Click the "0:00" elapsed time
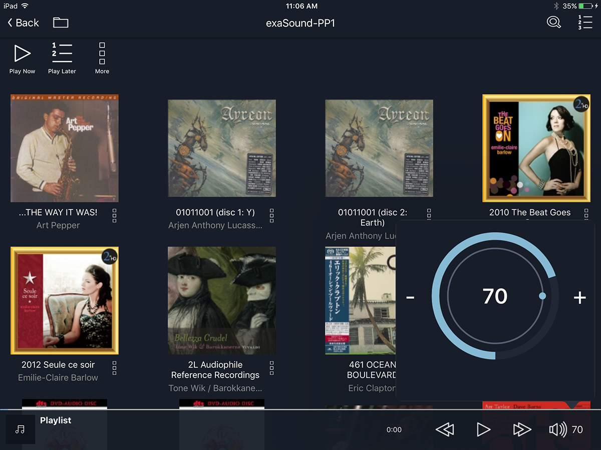 pyautogui.click(x=394, y=429)
